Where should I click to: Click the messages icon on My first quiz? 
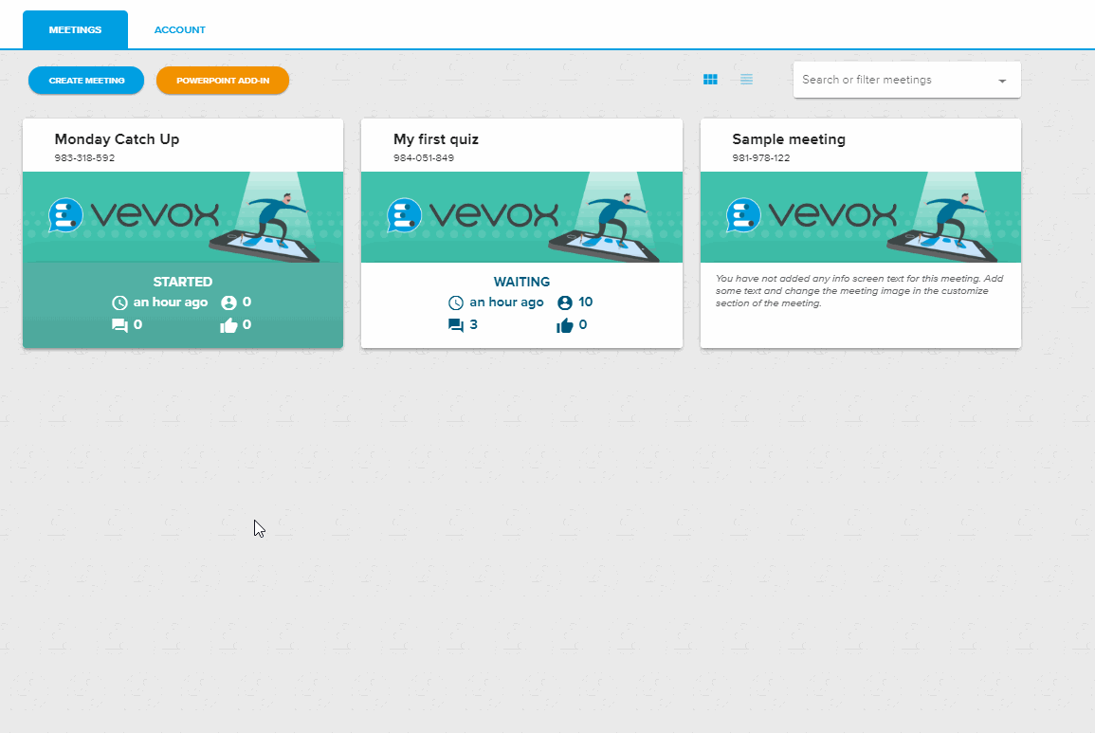pos(456,325)
